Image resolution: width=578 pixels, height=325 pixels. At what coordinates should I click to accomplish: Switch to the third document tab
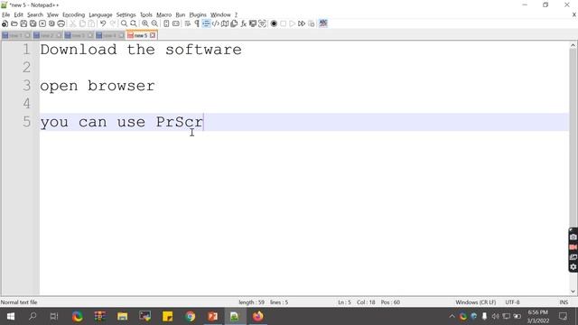[x=79, y=35]
